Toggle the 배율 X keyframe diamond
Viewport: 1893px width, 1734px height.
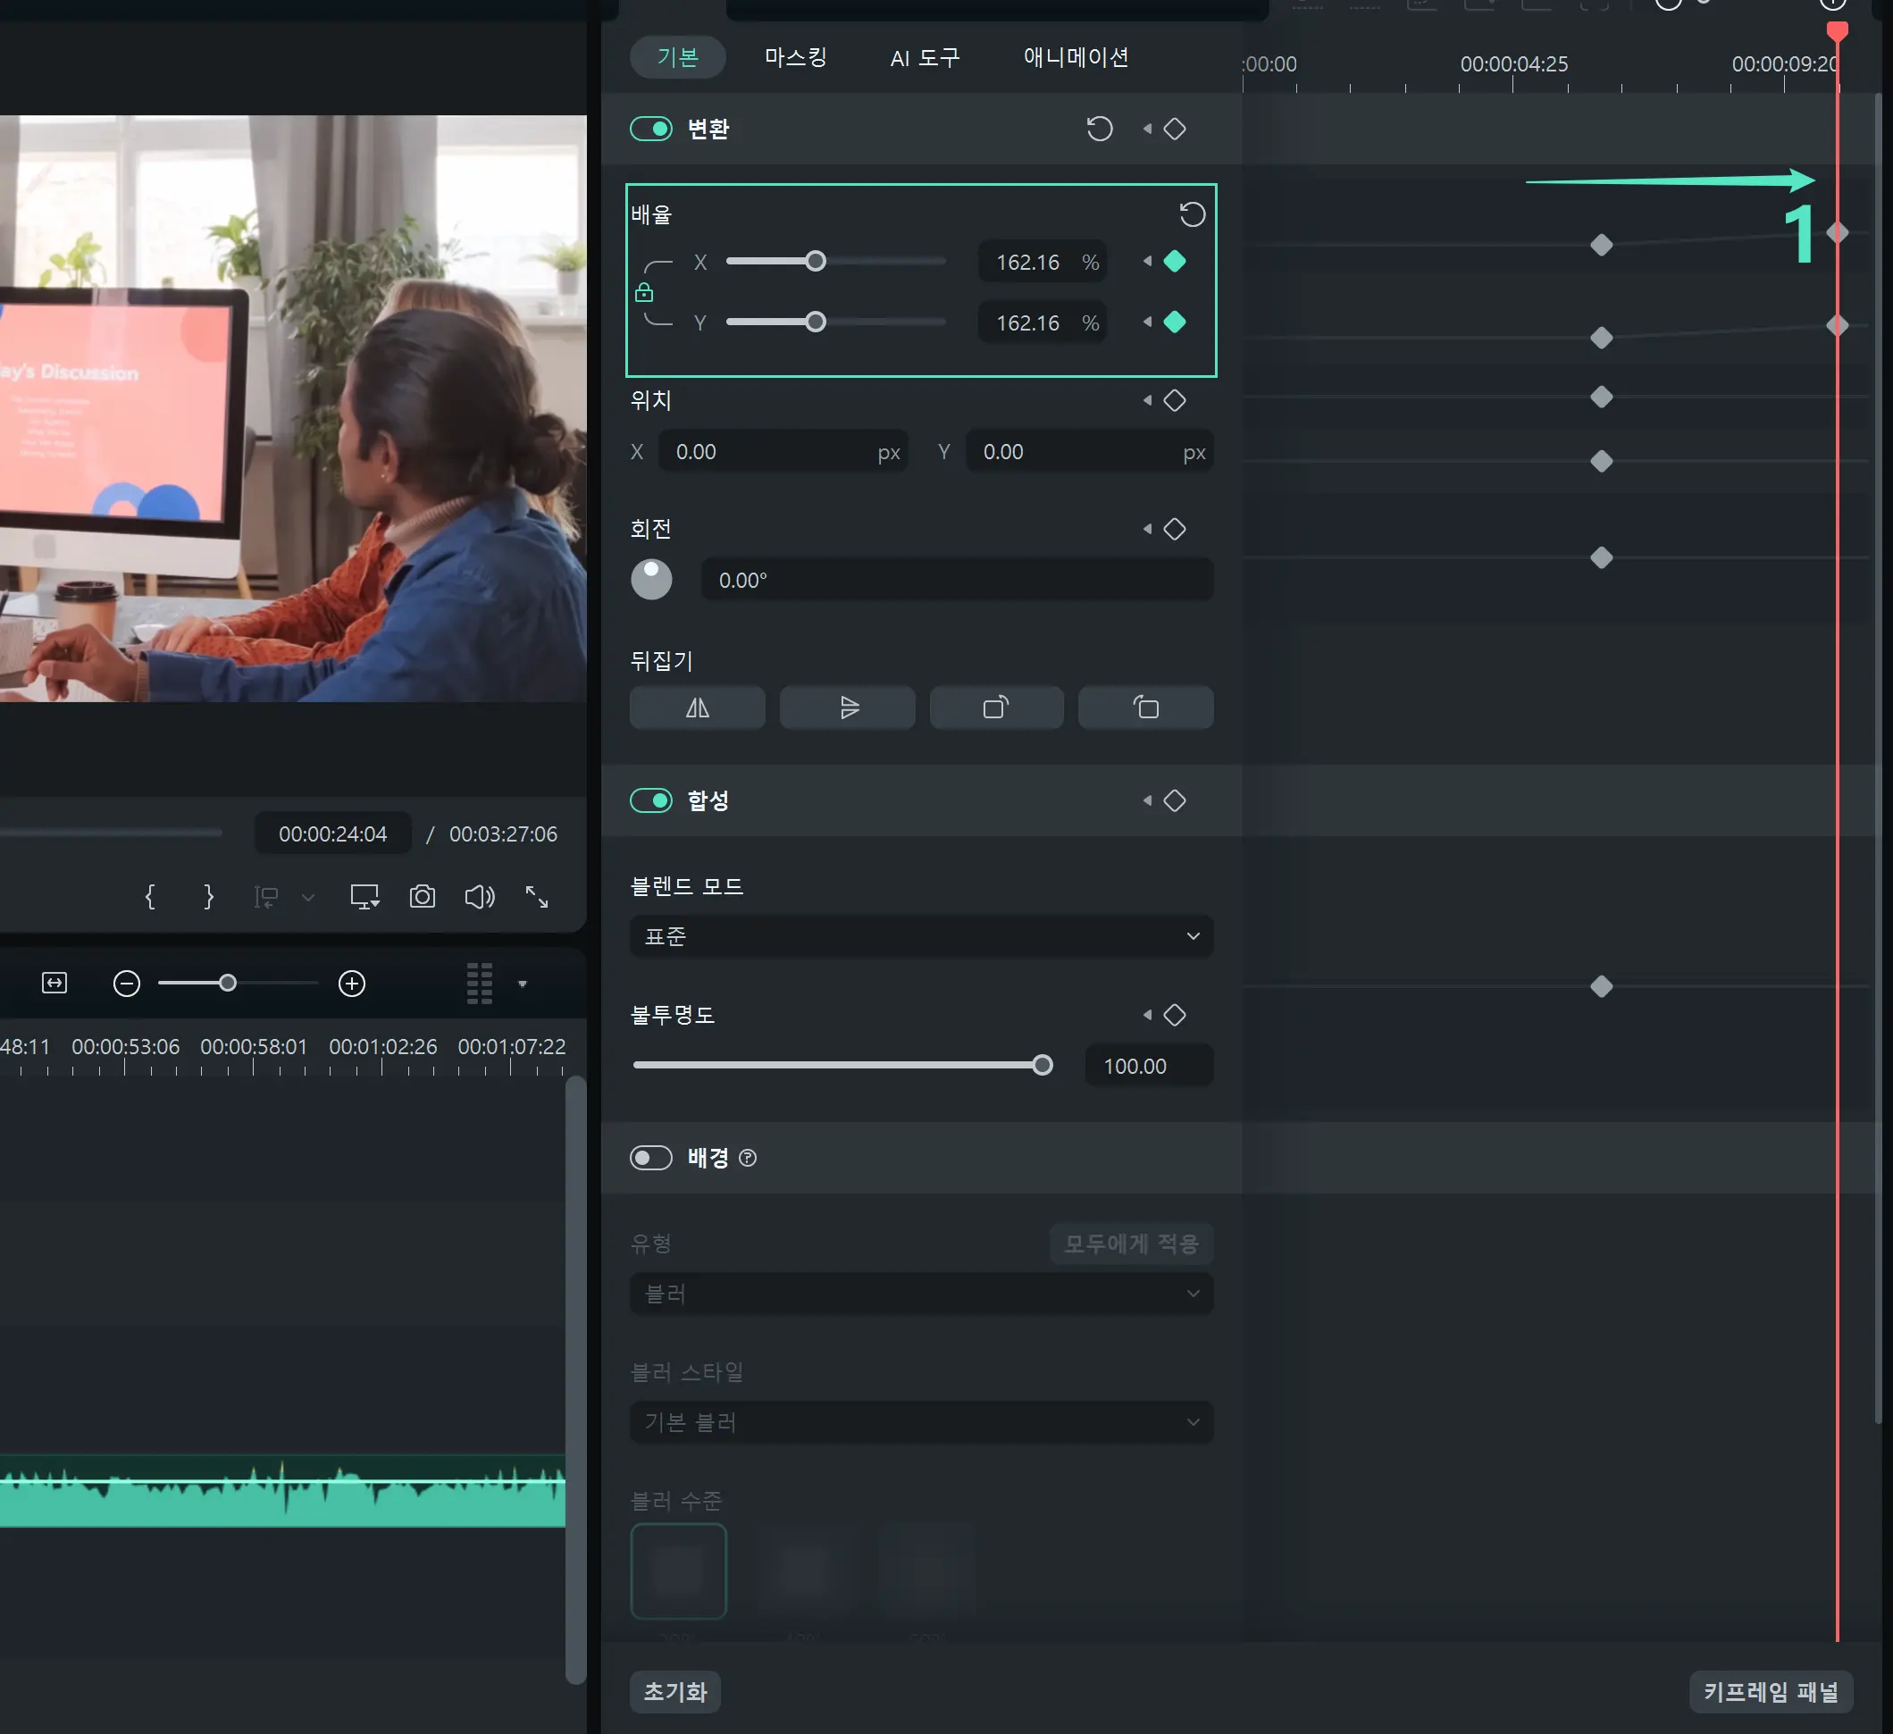(1175, 261)
